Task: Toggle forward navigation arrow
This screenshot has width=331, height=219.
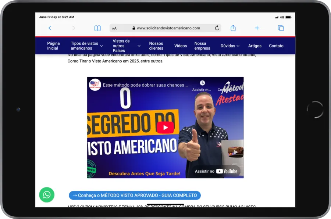Action: click(x=74, y=28)
